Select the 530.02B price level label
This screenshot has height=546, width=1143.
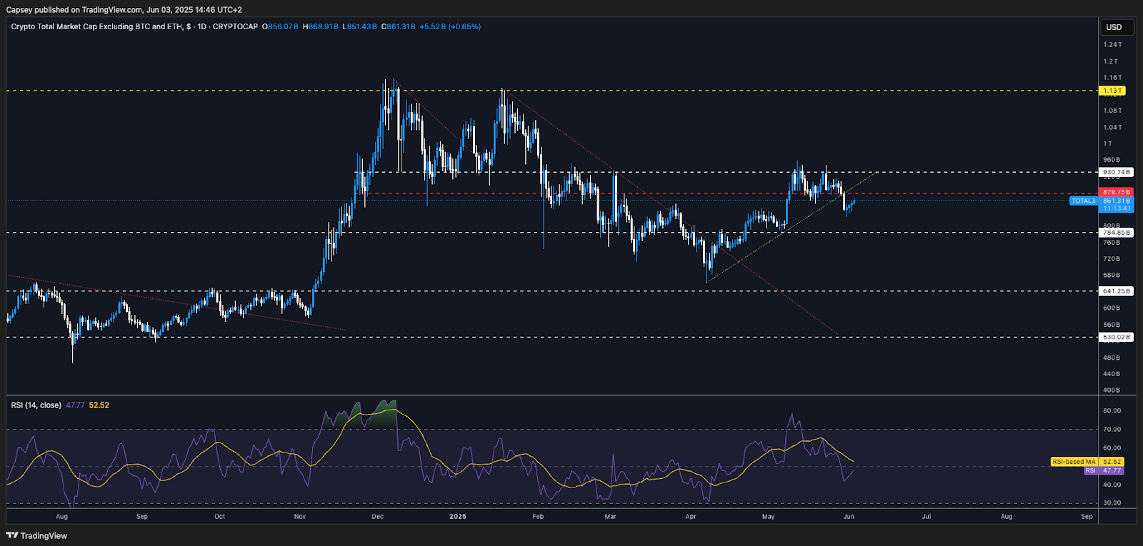pos(1116,337)
